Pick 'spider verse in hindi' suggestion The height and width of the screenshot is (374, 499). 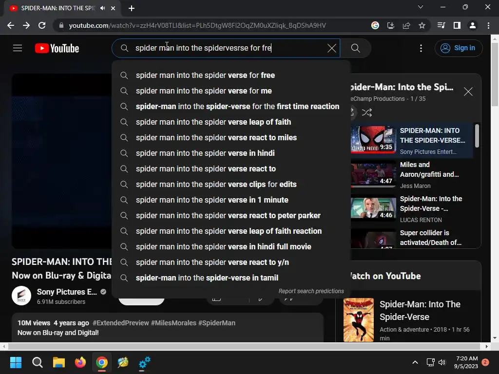tap(231, 153)
